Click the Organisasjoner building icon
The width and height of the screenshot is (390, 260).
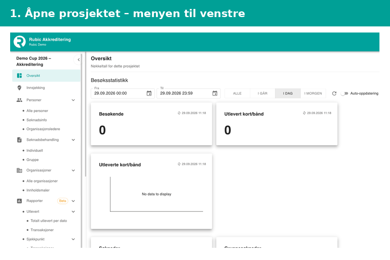(x=19, y=171)
